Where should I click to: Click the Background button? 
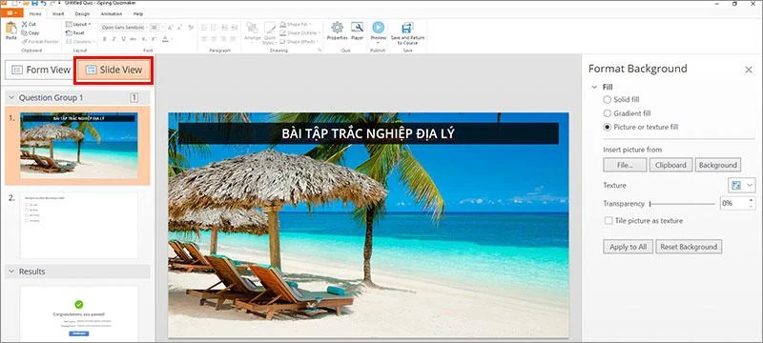point(718,165)
